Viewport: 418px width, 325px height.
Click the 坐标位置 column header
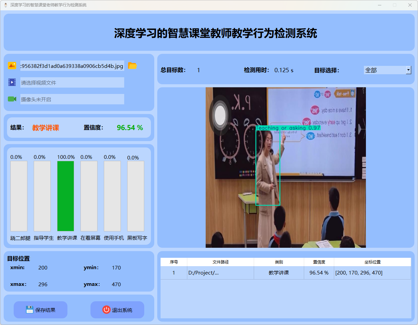[x=373, y=262]
